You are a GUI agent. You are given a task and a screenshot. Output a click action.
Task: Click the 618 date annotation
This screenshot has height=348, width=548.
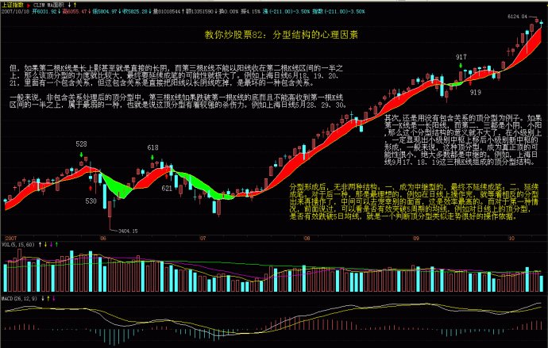152,148
